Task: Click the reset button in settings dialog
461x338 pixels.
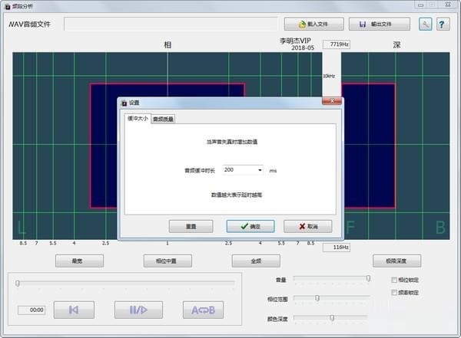Action: (x=191, y=227)
